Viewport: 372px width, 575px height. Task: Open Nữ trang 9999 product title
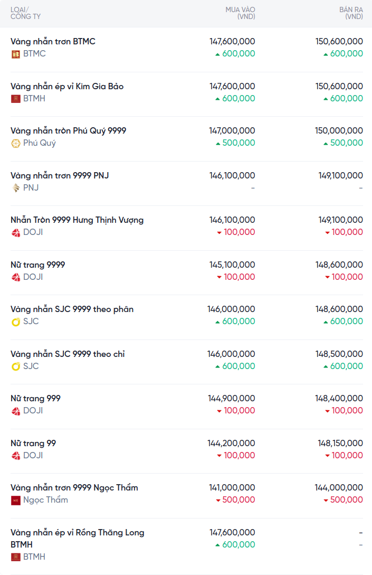tap(37, 265)
